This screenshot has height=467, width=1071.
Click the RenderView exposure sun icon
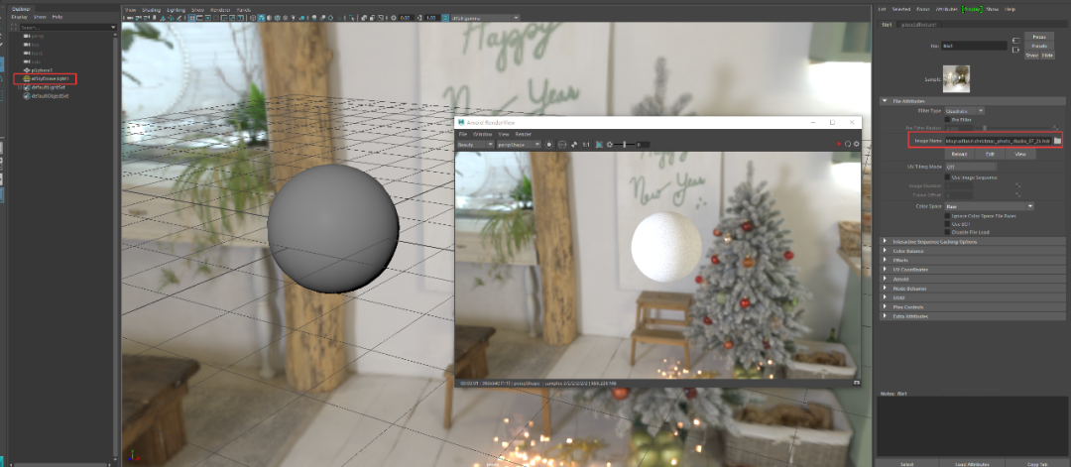click(610, 144)
